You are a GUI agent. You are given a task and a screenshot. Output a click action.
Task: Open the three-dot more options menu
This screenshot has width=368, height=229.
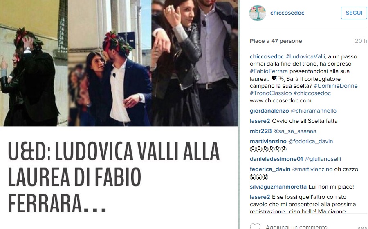click(x=362, y=227)
